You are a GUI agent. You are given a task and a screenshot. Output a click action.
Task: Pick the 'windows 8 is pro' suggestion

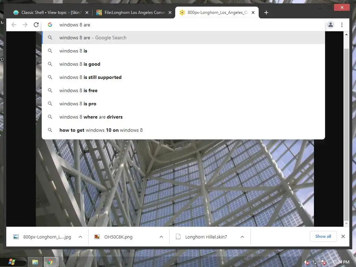point(184,104)
